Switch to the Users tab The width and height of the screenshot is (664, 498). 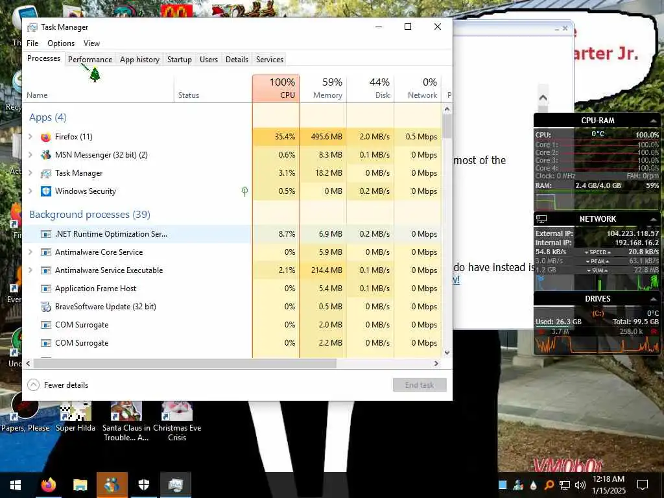tap(209, 60)
